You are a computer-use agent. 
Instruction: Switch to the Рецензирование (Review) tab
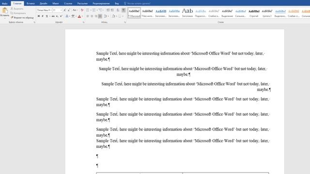click(101, 3)
